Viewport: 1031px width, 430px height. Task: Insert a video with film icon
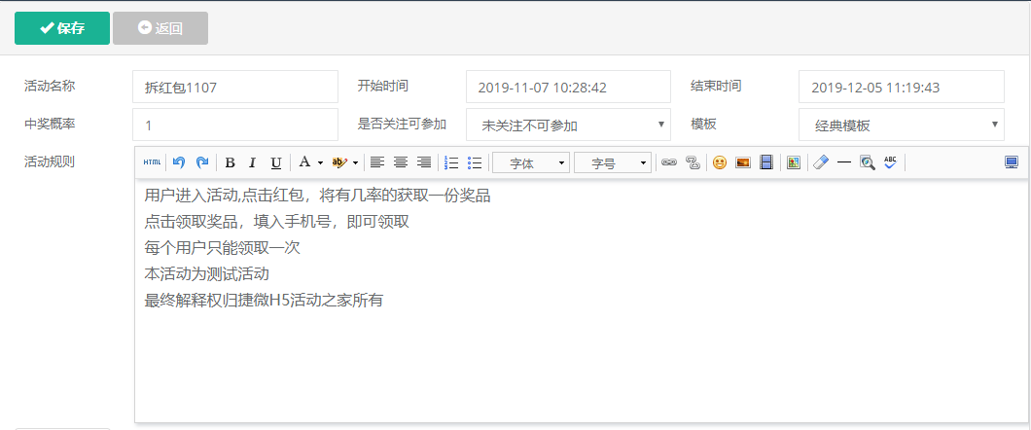coord(766,162)
